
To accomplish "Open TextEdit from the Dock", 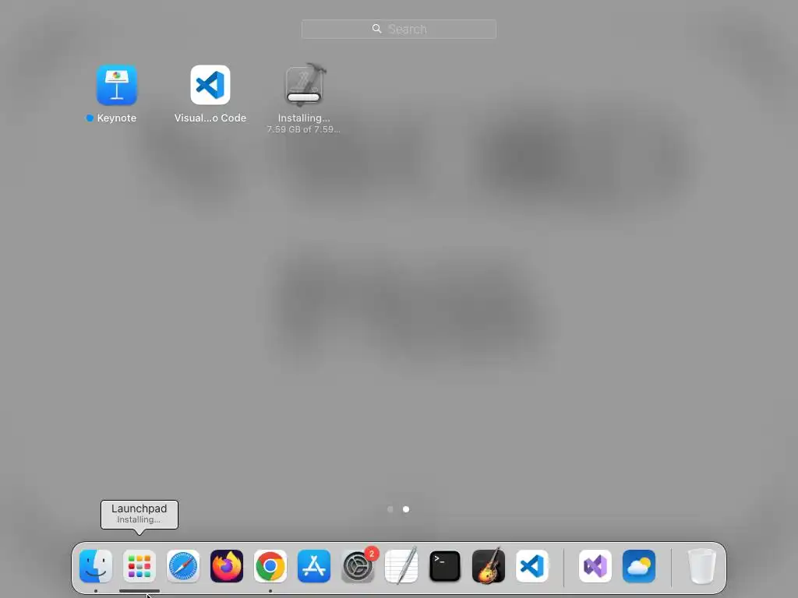I will pyautogui.click(x=401, y=566).
